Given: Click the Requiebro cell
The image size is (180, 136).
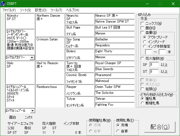Looking at the screenshot, I should coord(115,46).
